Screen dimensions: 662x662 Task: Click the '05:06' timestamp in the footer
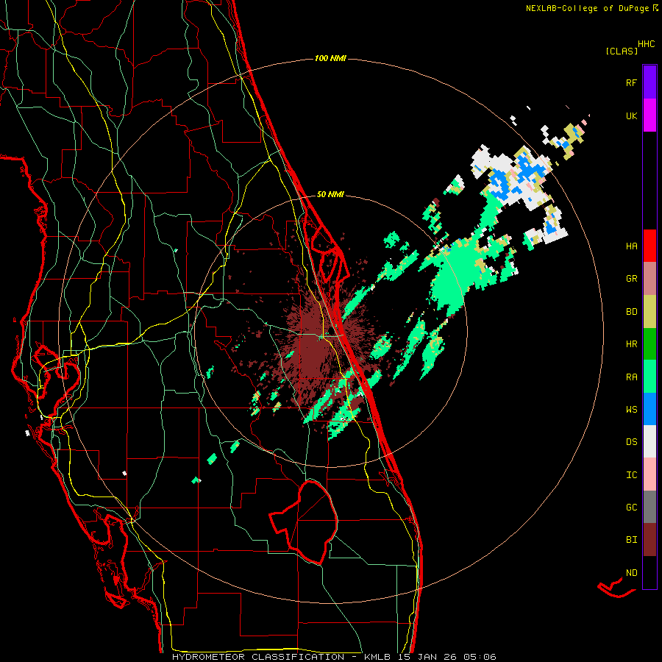pyautogui.click(x=479, y=657)
